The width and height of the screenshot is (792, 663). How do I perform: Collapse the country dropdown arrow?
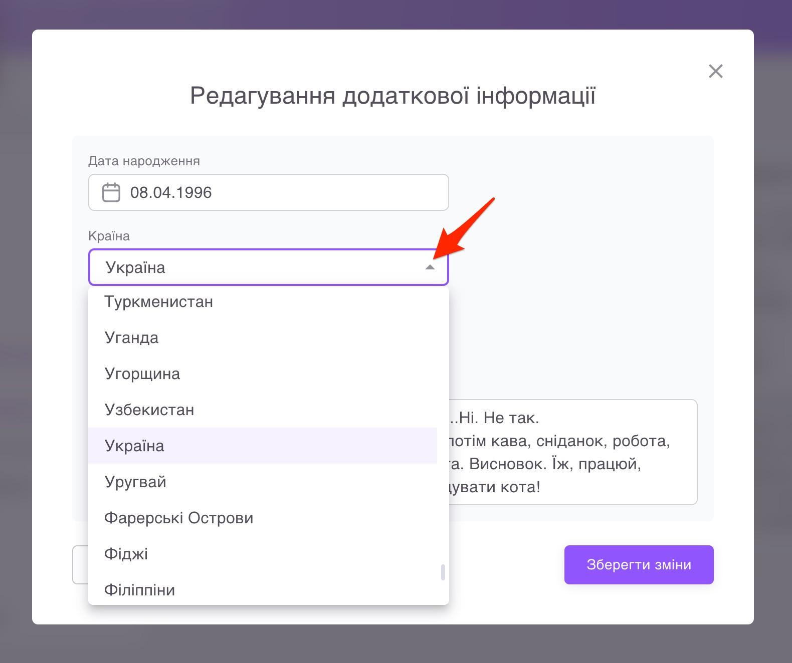pos(430,267)
